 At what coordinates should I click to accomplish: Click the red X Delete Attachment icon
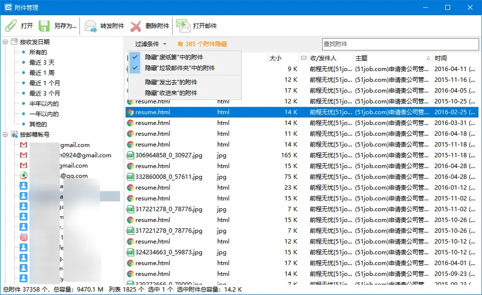point(135,26)
